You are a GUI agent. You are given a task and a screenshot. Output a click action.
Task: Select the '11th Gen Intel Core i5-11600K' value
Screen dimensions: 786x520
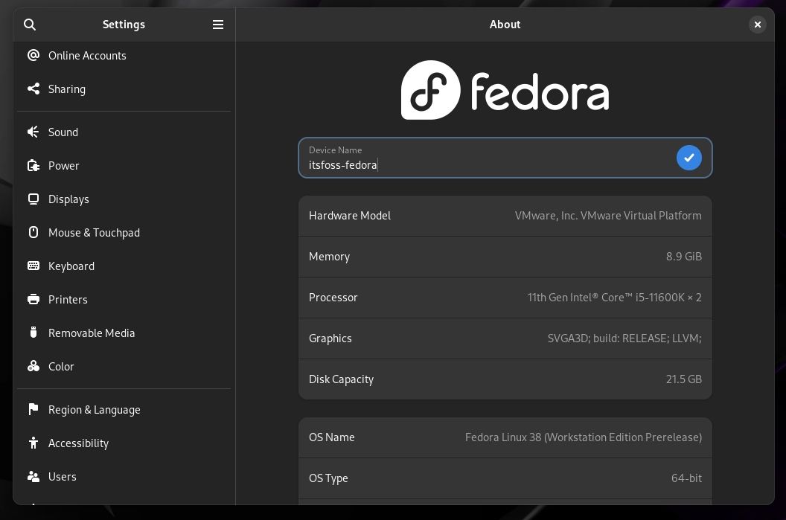point(614,298)
